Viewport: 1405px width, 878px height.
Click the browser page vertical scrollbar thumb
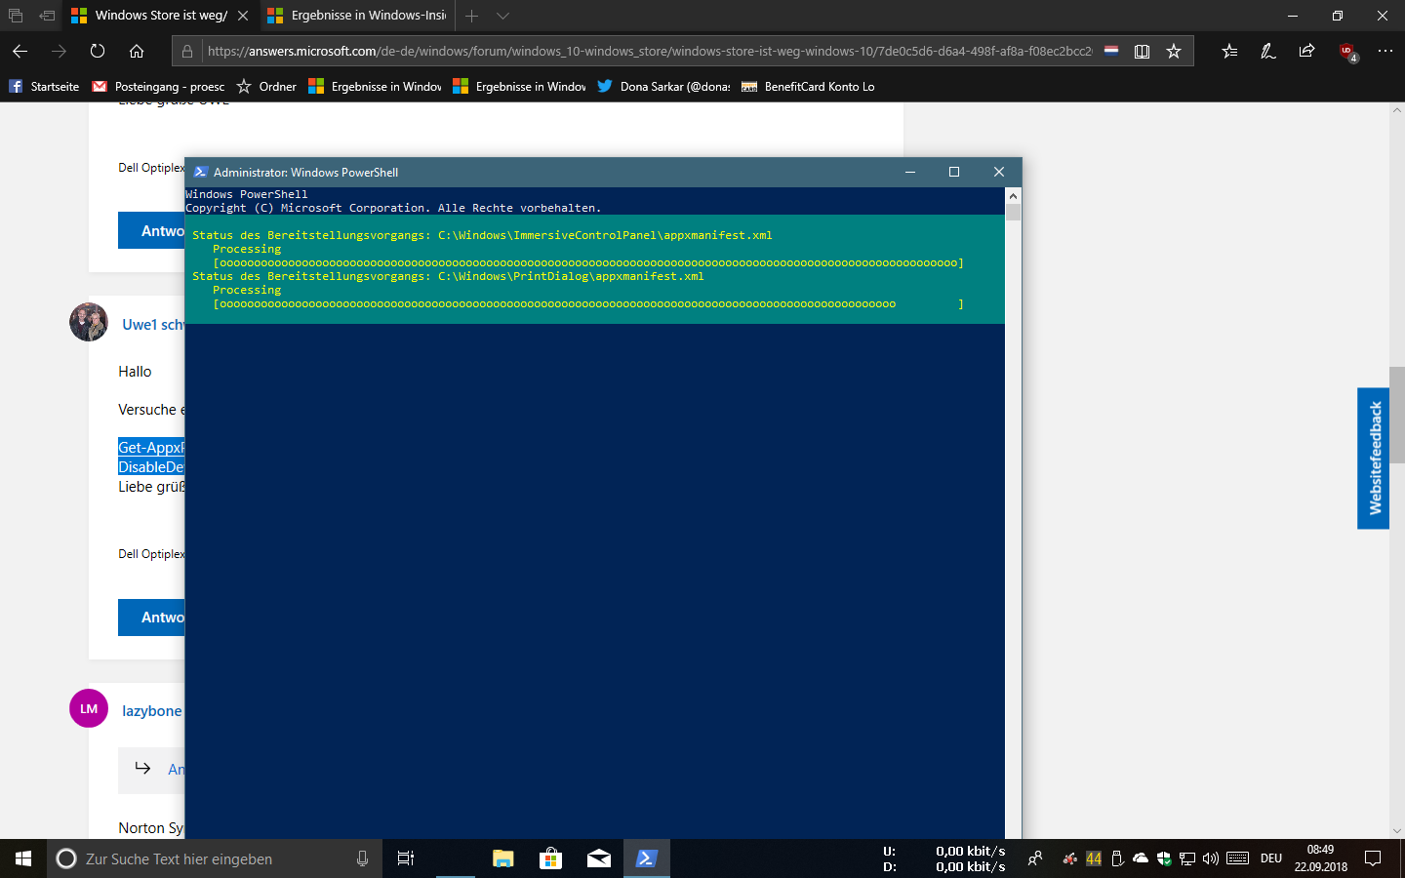(x=1397, y=415)
